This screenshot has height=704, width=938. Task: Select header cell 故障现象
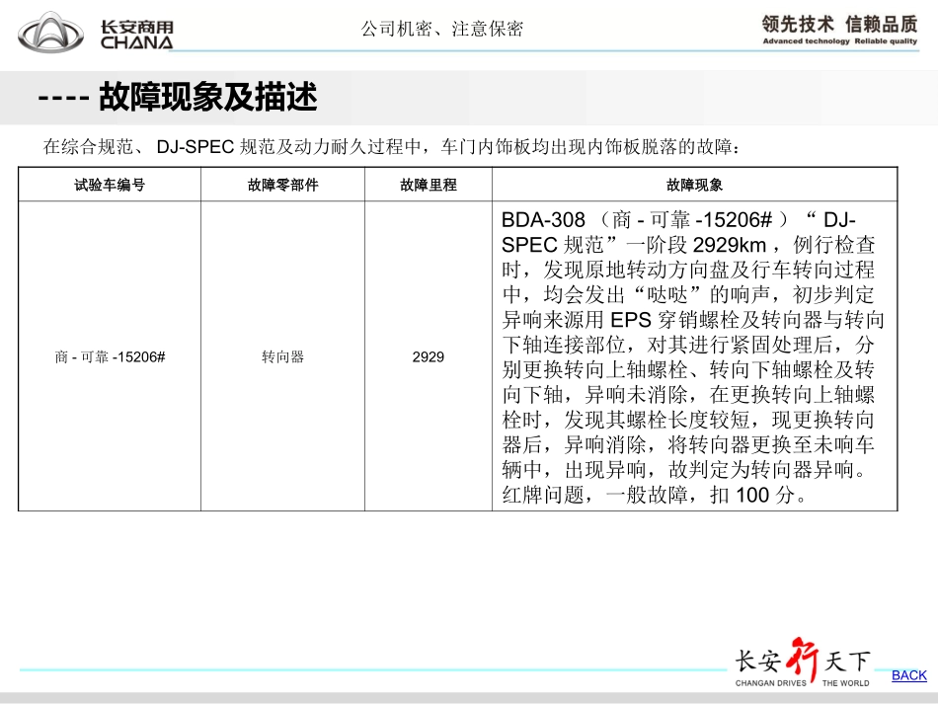pos(694,185)
